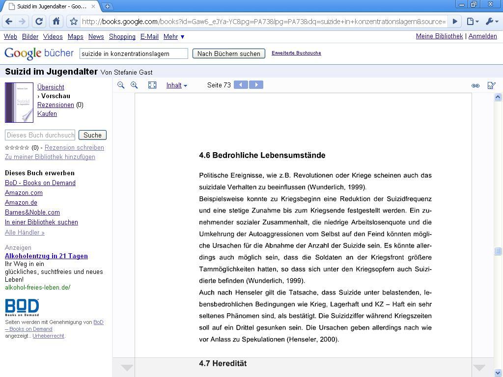Click the Anmelden sign-in link

pyautogui.click(x=482, y=36)
